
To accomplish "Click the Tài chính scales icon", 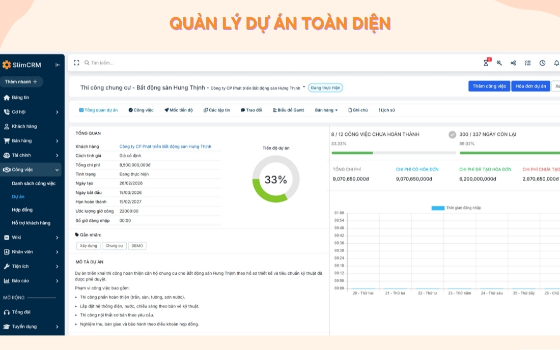I will (7, 155).
